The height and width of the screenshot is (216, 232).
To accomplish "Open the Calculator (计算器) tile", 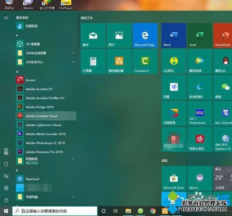I will [x=93, y=61].
